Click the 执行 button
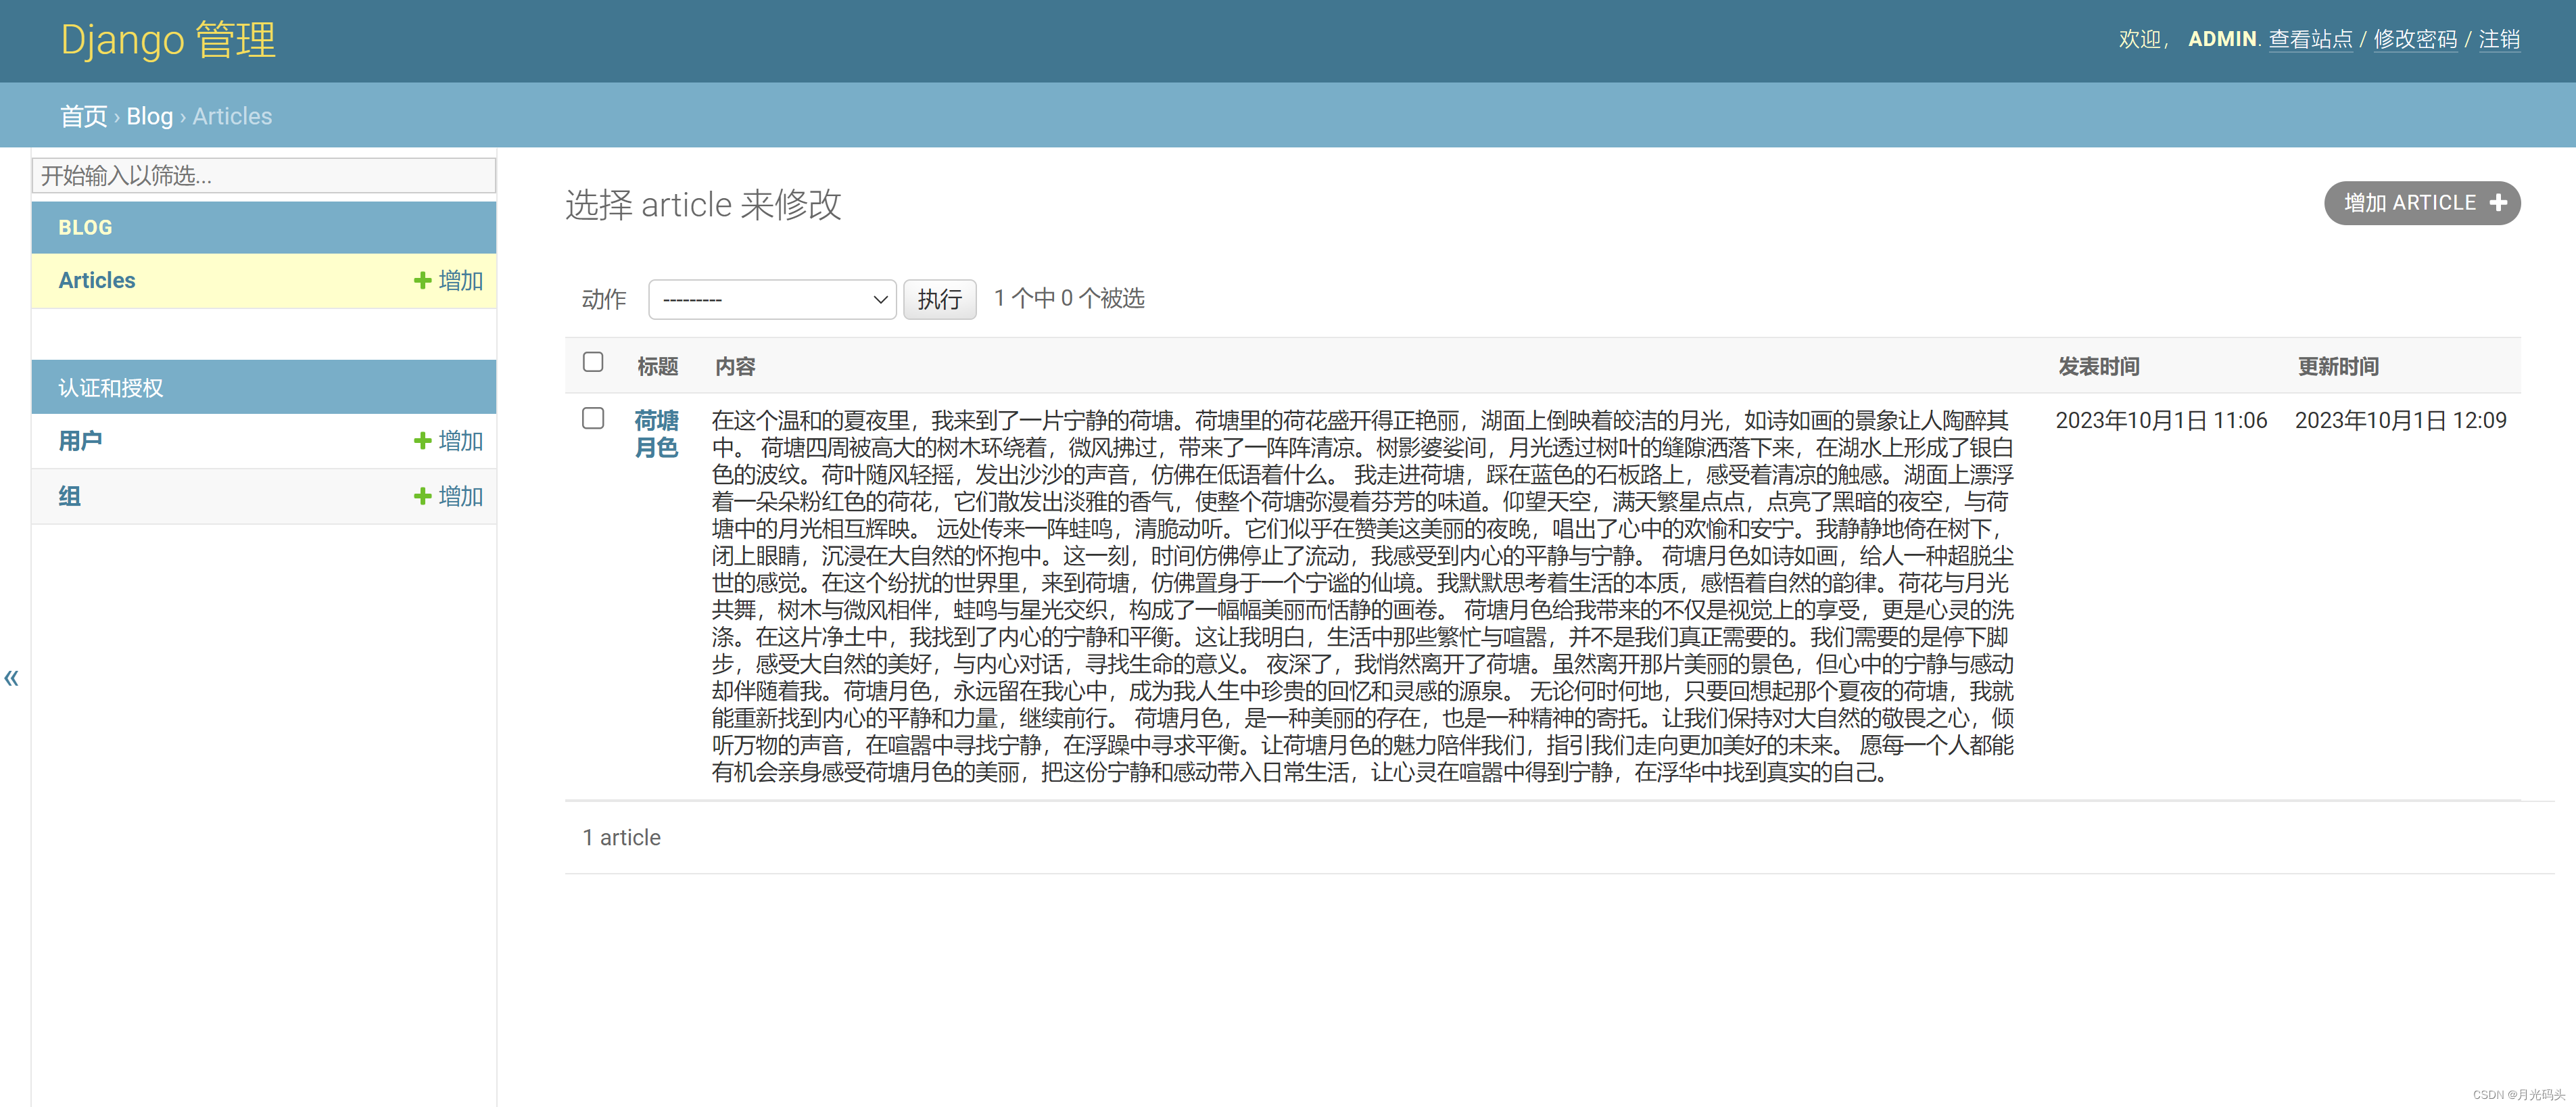2576x1107 pixels. pyautogui.click(x=939, y=299)
